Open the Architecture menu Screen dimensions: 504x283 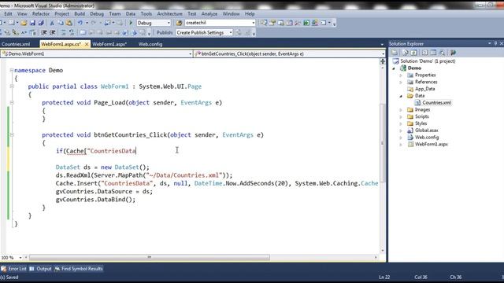click(x=170, y=14)
